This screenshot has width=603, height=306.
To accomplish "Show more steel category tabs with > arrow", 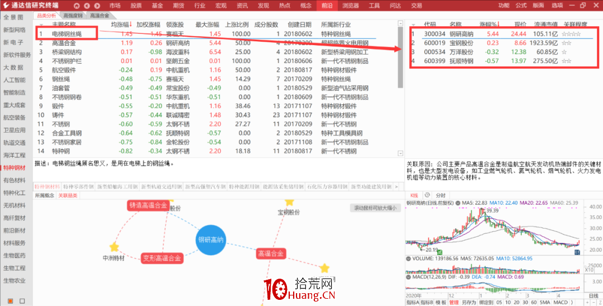I will point(397,187).
